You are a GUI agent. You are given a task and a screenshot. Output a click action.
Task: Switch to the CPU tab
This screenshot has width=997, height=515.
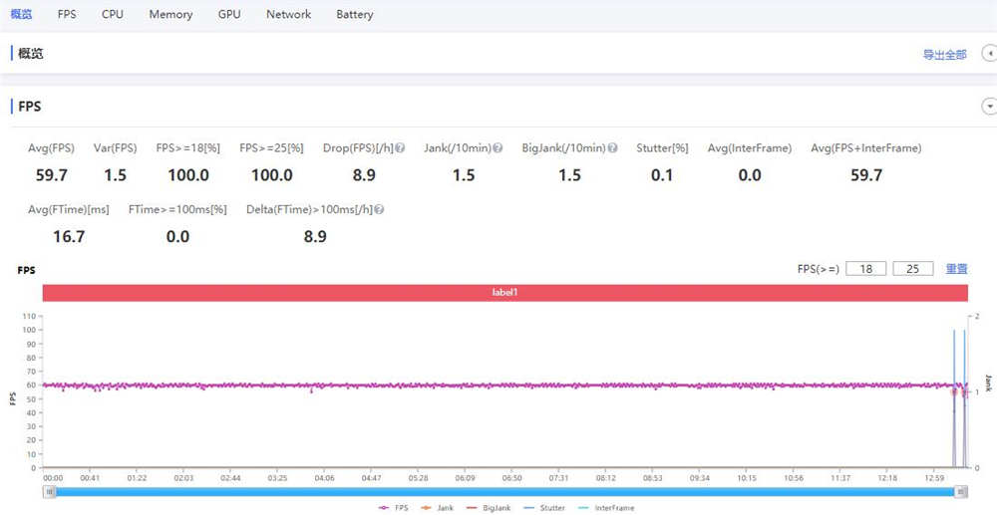(113, 14)
